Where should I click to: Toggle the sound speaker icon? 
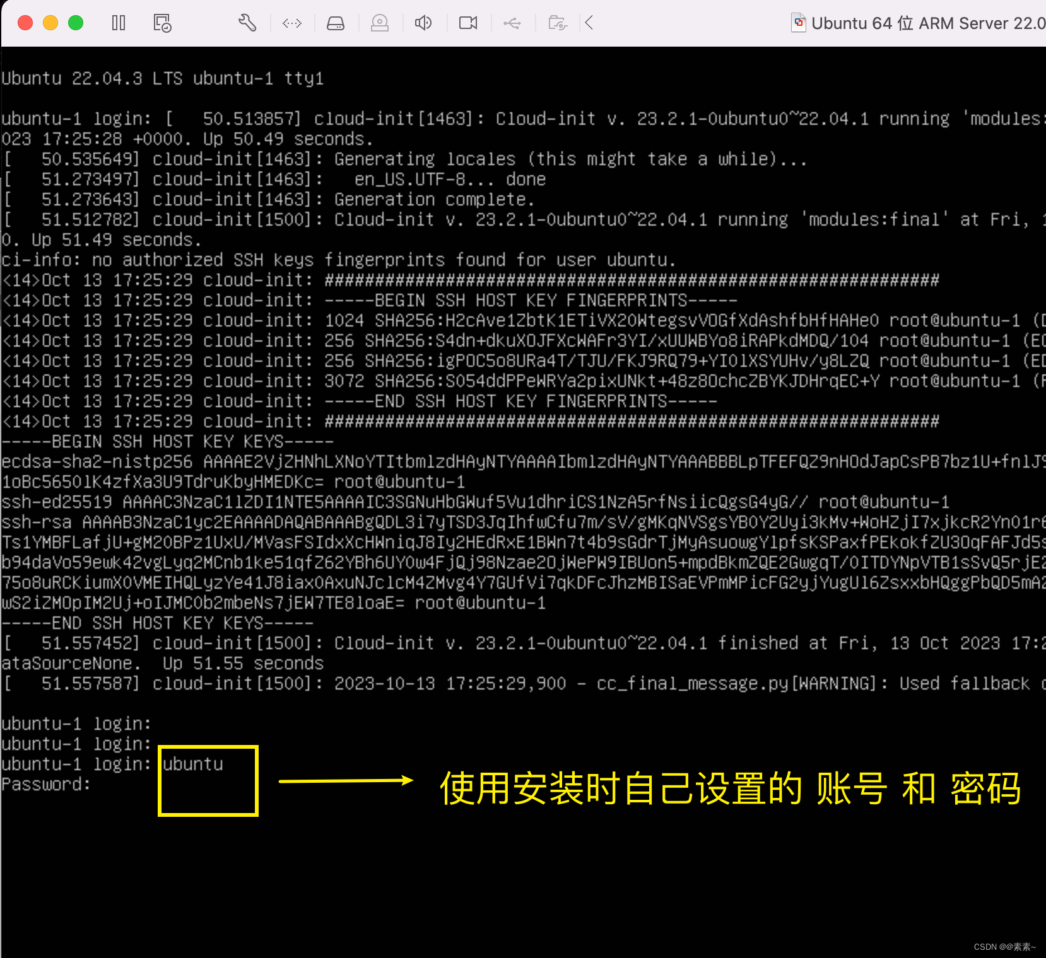423,23
